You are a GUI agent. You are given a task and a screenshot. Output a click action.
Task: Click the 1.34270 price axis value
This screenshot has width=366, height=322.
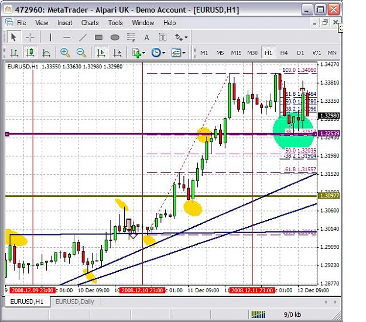[329, 64]
